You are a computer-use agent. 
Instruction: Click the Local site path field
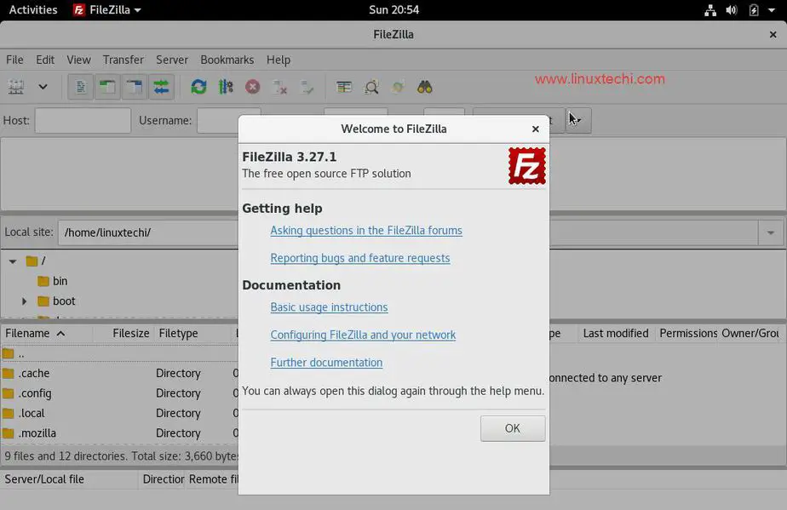click(x=148, y=232)
